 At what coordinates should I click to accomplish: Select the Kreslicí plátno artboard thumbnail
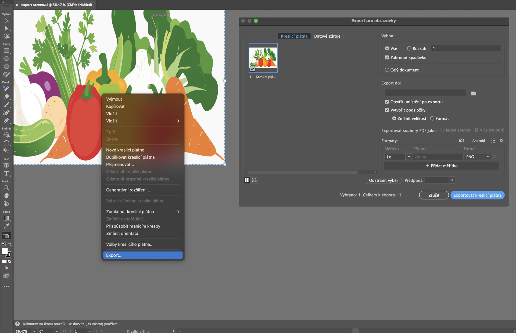(x=263, y=57)
